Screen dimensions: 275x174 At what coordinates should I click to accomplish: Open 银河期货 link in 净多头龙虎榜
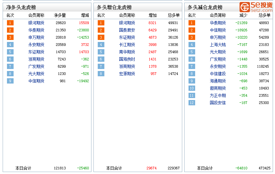pyautogui.click(x=36, y=23)
